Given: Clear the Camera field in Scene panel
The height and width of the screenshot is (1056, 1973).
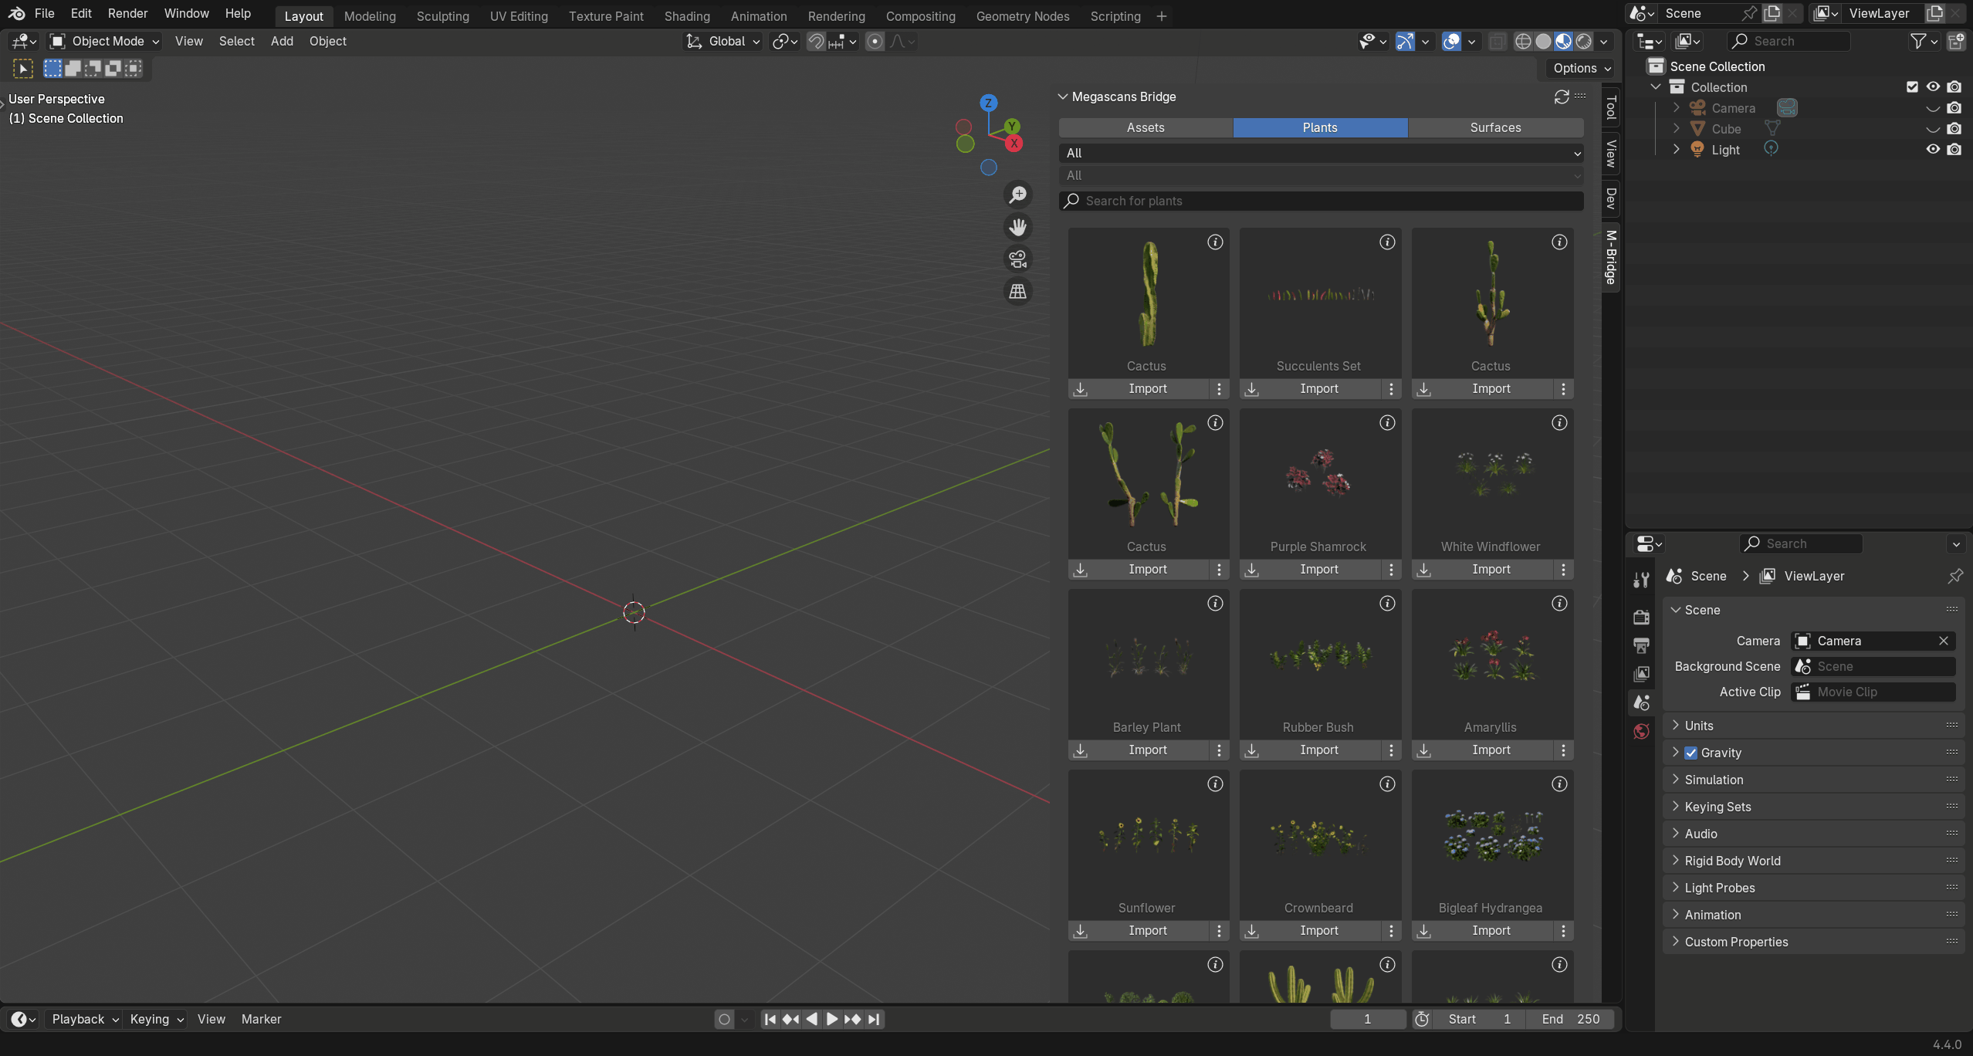Looking at the screenshot, I should pos(1944,641).
